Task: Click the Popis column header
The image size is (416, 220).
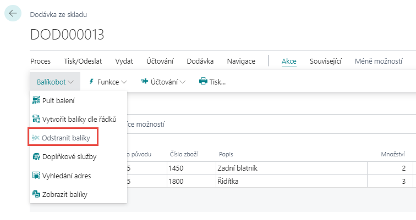Action: click(x=226, y=154)
